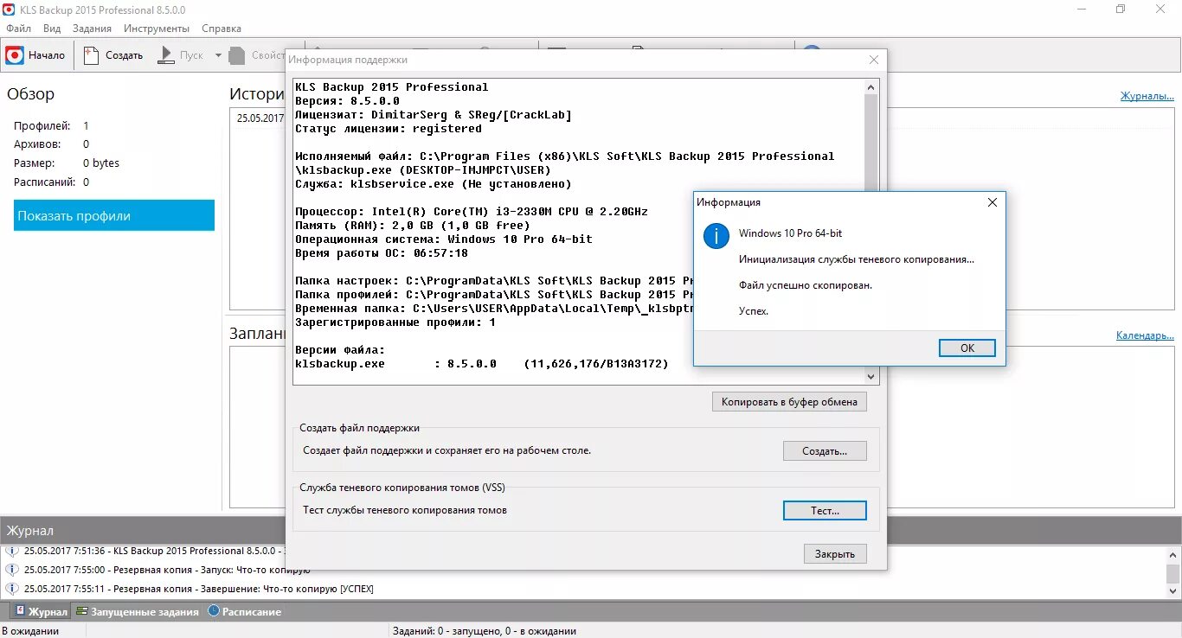Open the Пуск dropdown arrow
The width and height of the screenshot is (1182, 638).
coord(218,55)
